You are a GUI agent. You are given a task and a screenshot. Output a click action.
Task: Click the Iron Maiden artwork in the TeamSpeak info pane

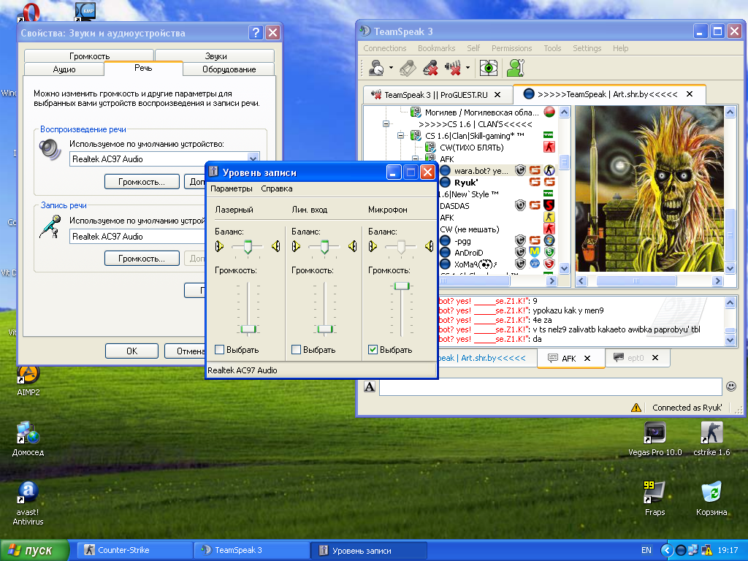click(x=649, y=189)
